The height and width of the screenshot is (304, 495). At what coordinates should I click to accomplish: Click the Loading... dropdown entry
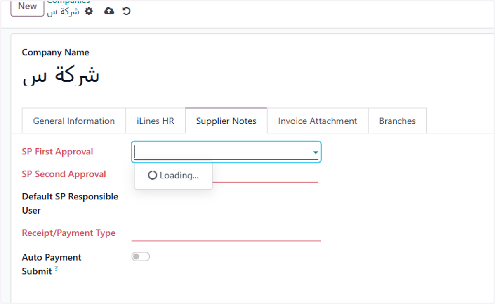point(173,176)
